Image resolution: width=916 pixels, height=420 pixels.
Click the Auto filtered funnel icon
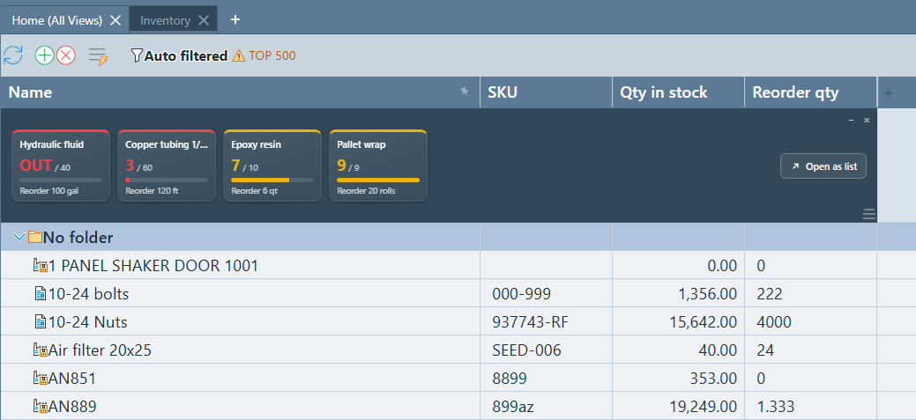click(x=137, y=55)
